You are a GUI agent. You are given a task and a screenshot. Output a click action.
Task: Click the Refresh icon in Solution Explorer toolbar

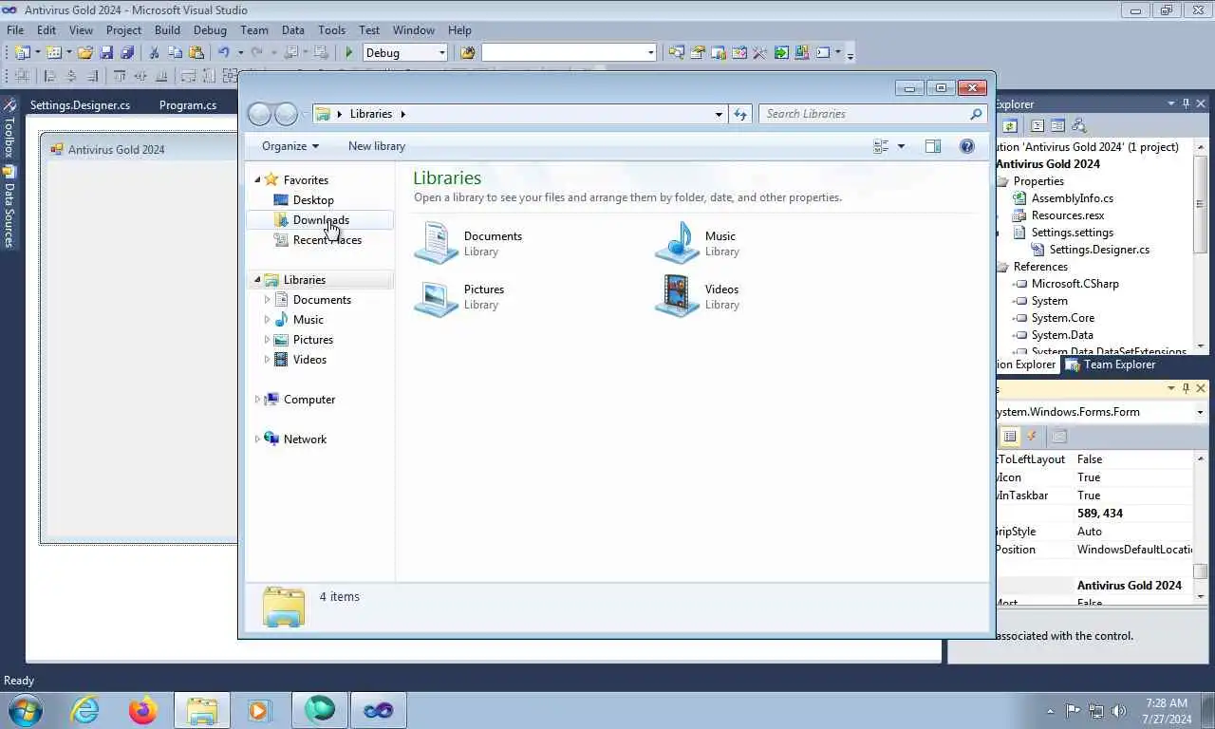[1010, 125]
